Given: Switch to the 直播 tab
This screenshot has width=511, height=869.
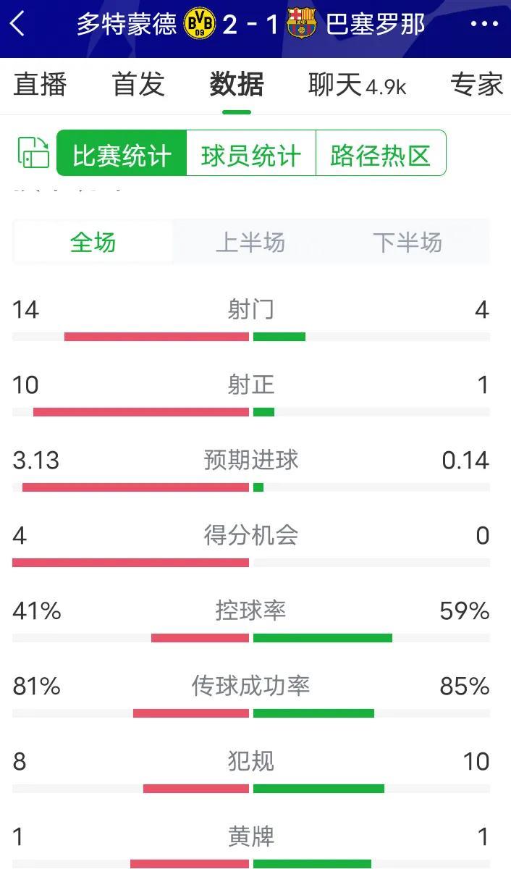Looking at the screenshot, I should point(41,85).
